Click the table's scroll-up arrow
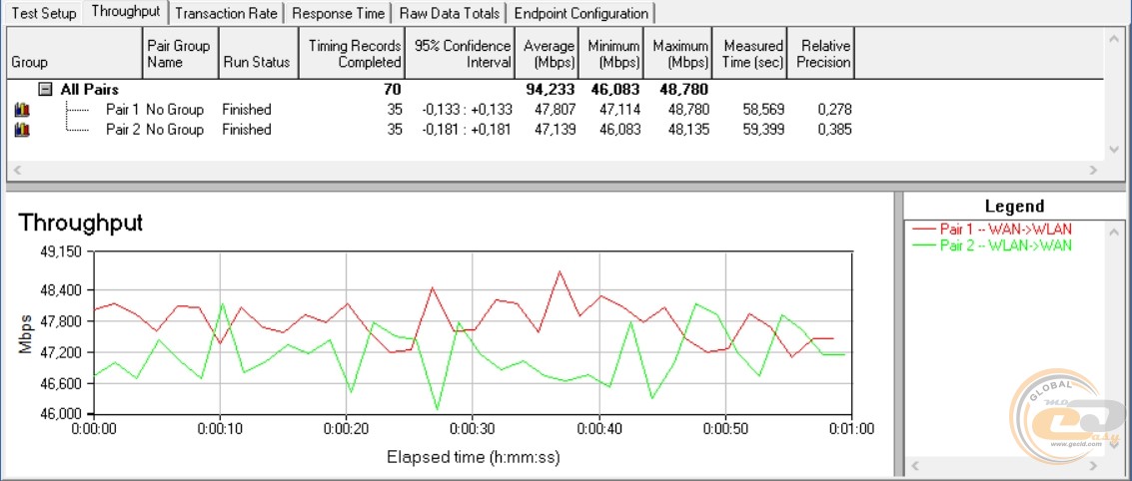Viewport: 1132px width, 481px height. [1115, 38]
